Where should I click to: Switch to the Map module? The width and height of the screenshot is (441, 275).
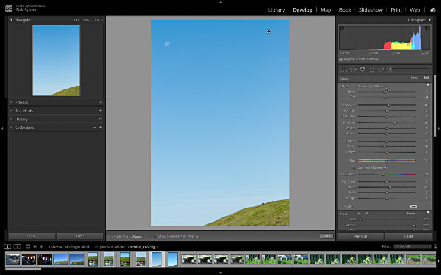tap(326, 10)
